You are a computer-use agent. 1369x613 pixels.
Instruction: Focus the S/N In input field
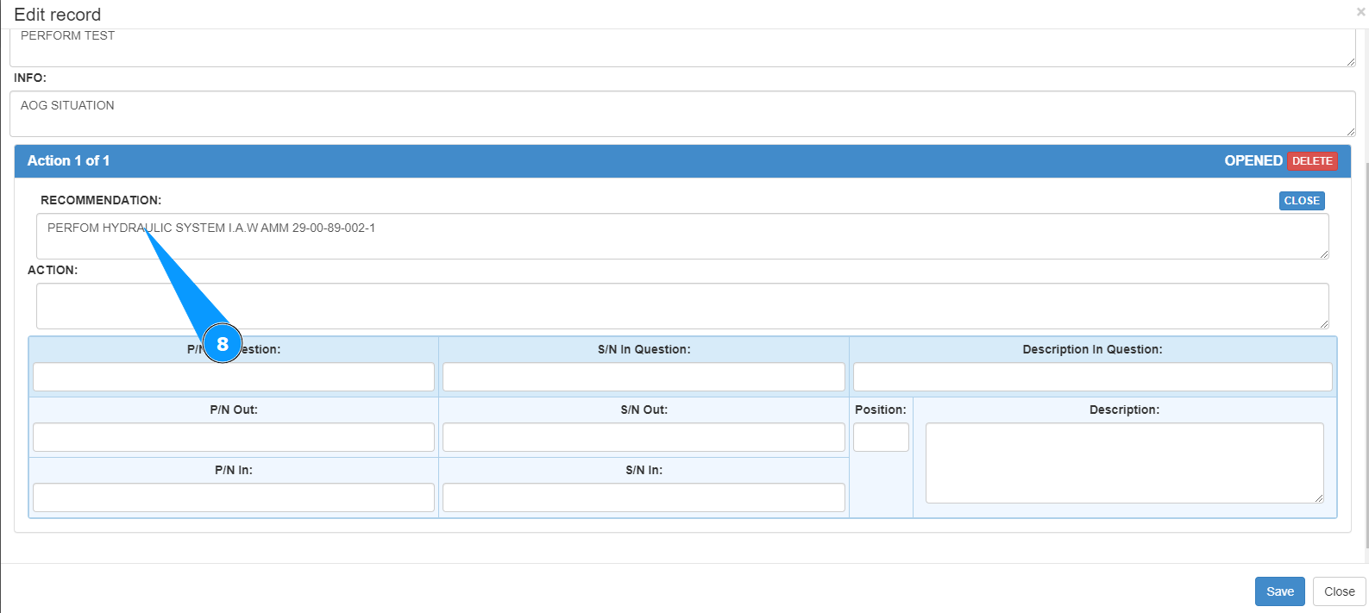click(644, 497)
